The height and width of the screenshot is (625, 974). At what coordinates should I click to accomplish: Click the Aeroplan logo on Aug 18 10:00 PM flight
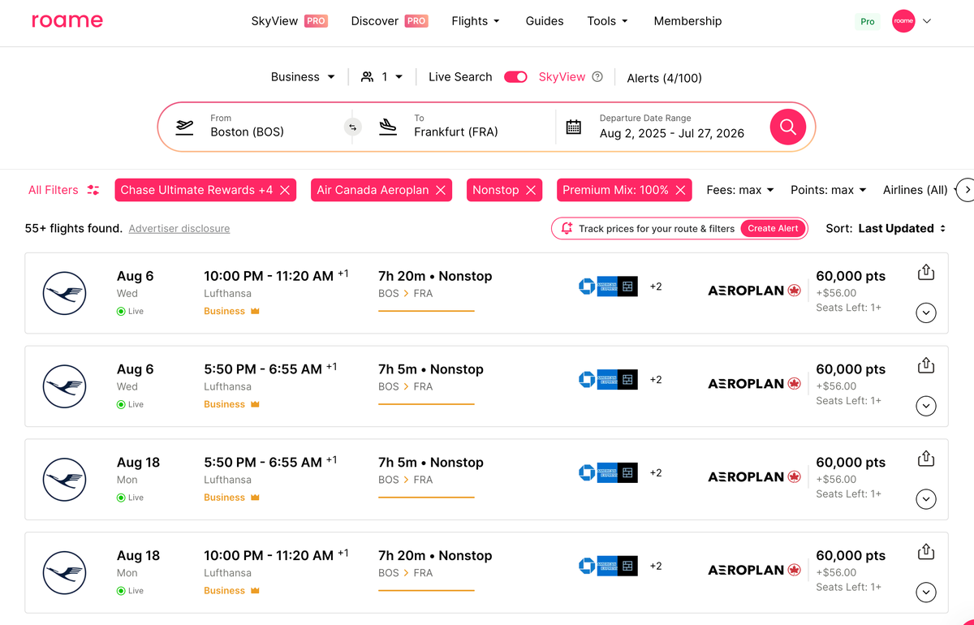coord(754,571)
